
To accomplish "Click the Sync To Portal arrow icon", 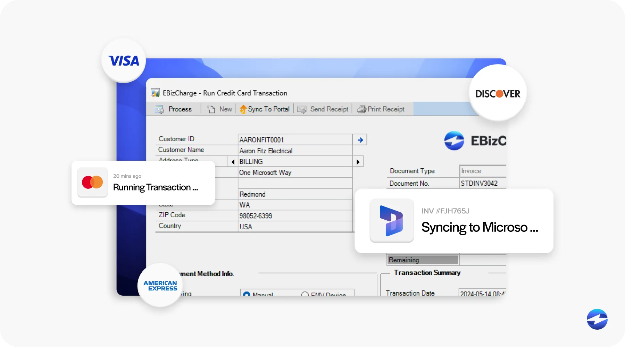I will 243,109.
